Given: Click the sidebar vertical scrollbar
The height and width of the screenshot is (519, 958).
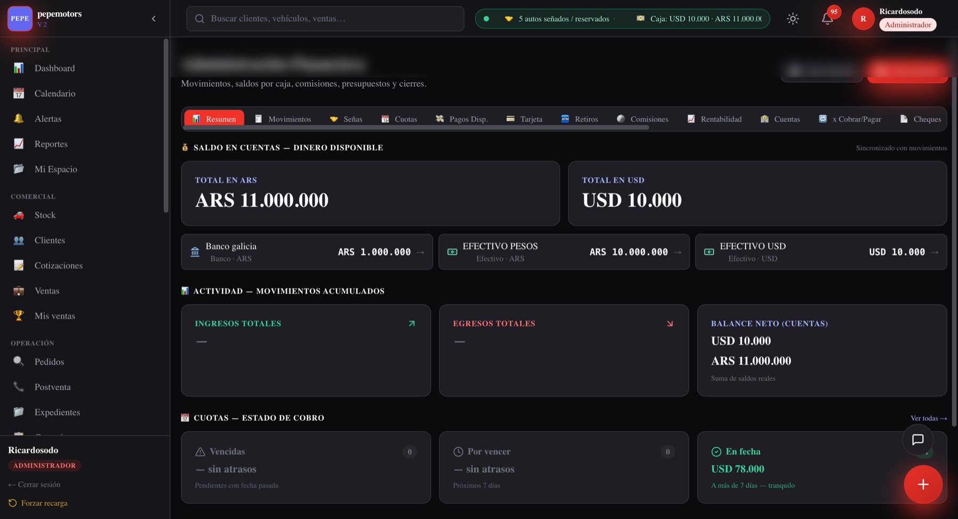Looking at the screenshot, I should [166, 126].
